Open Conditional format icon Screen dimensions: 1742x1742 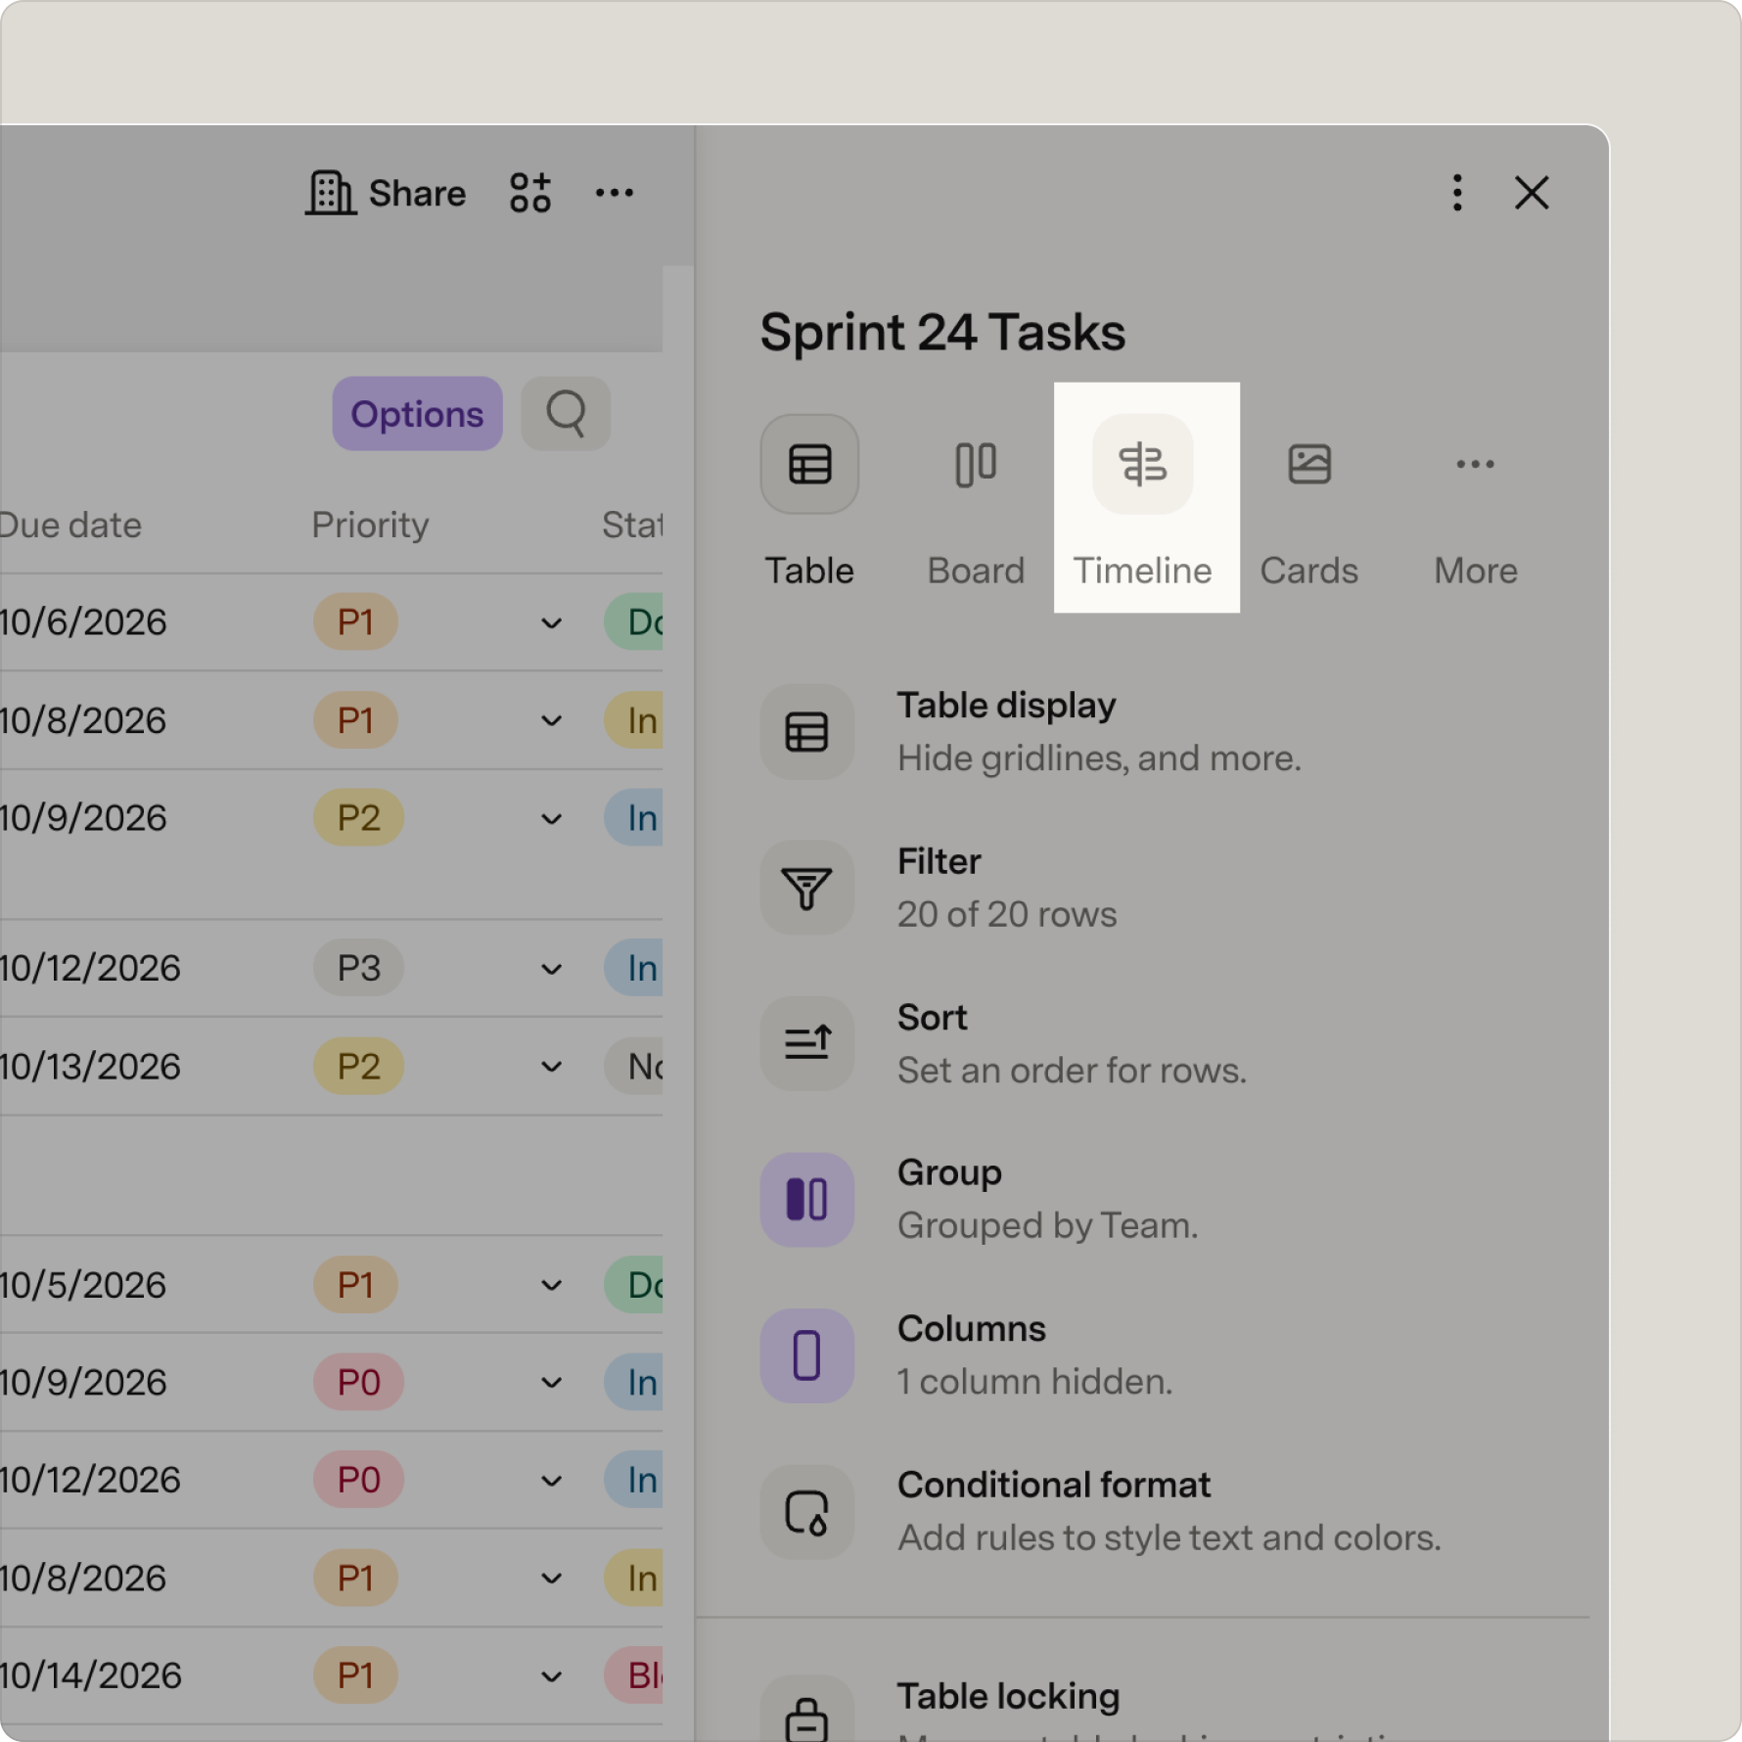pyautogui.click(x=807, y=1512)
